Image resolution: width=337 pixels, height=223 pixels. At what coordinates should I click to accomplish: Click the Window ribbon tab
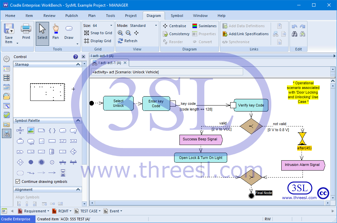[200, 16]
